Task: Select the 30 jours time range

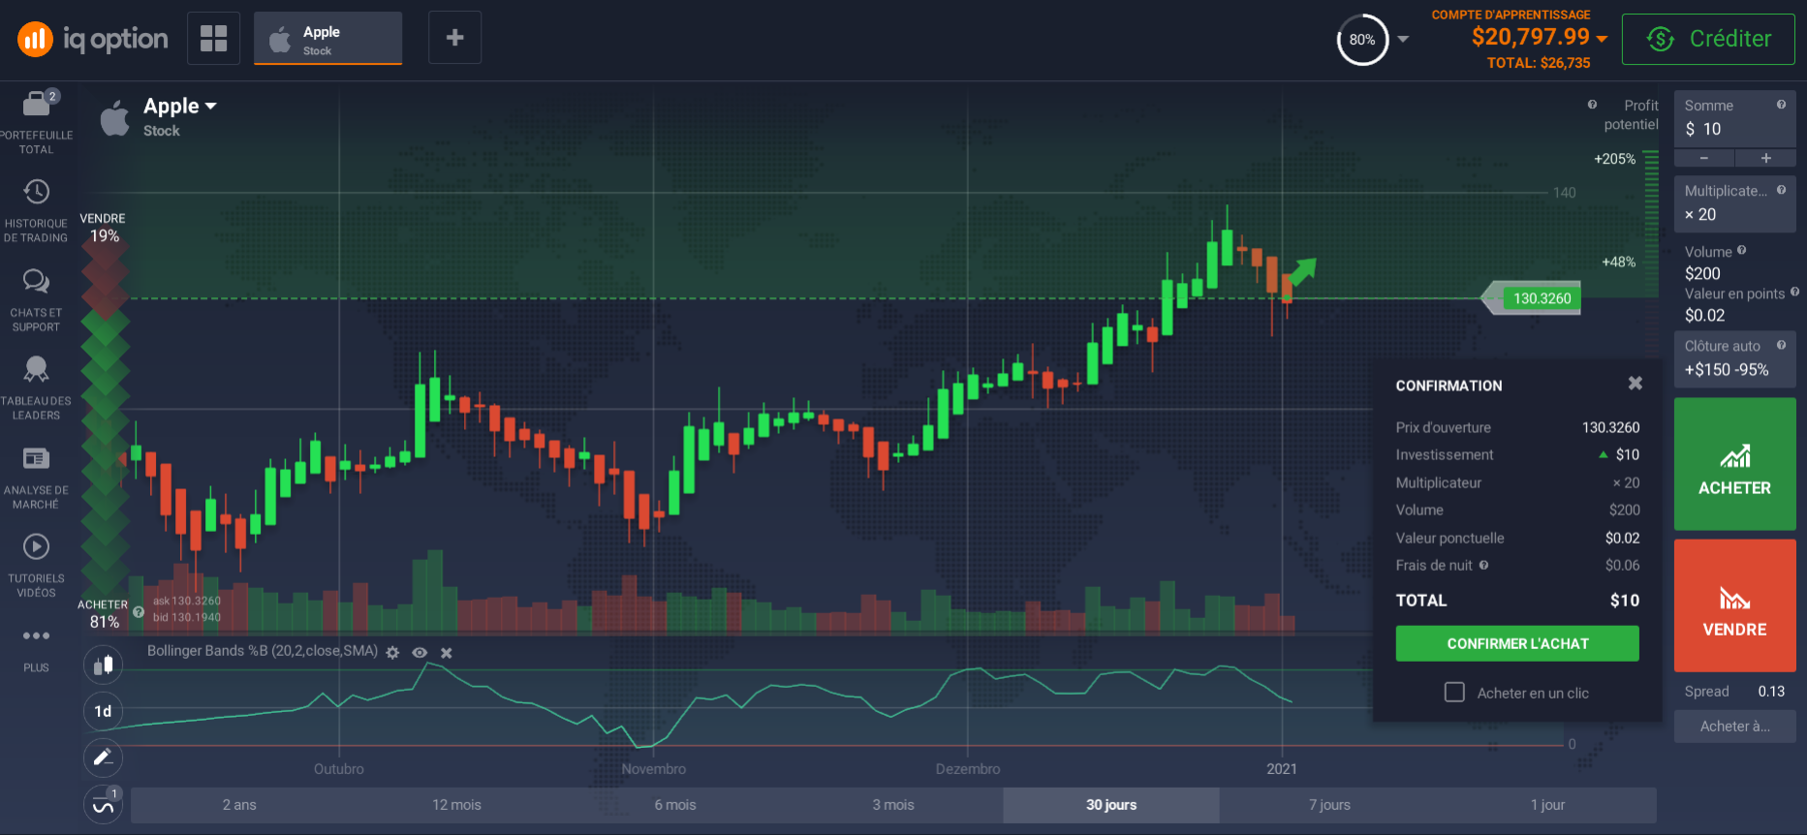Action: [x=1111, y=805]
